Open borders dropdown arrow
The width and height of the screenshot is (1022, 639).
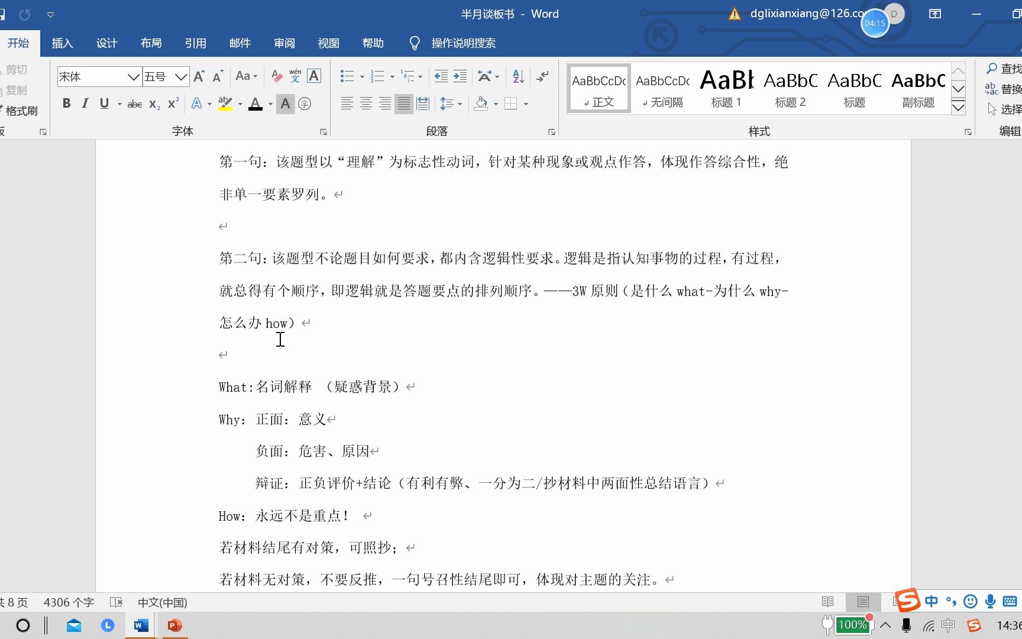(x=526, y=104)
